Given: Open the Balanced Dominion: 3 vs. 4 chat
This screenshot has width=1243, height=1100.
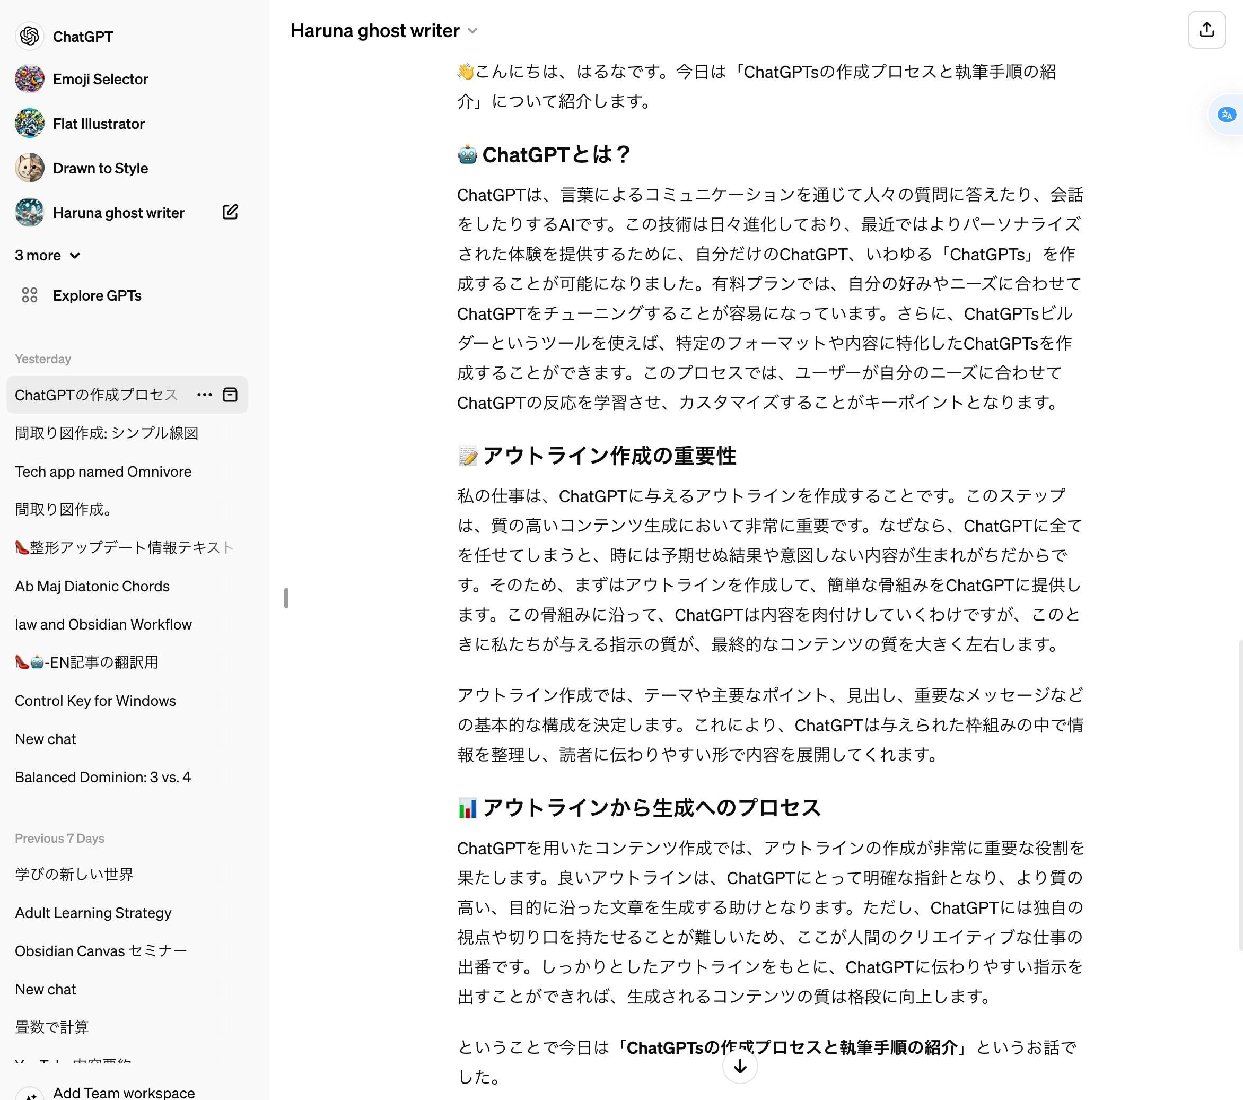Looking at the screenshot, I should [103, 777].
